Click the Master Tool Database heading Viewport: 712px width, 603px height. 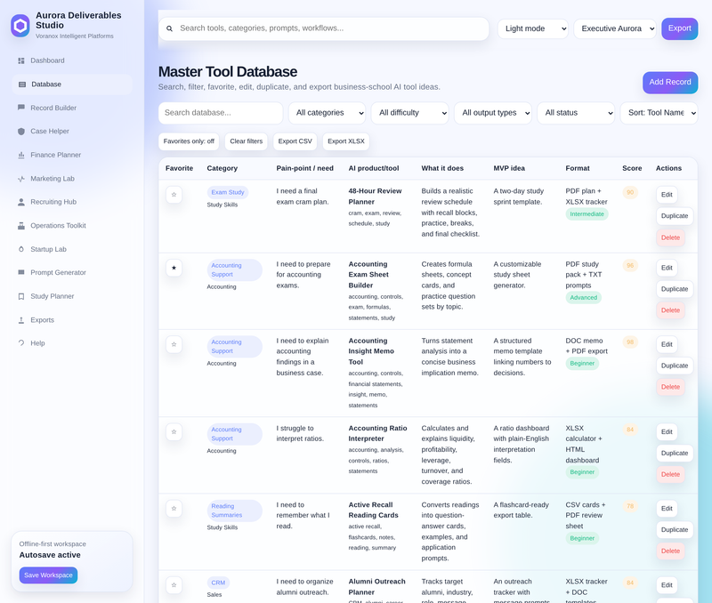tap(228, 72)
